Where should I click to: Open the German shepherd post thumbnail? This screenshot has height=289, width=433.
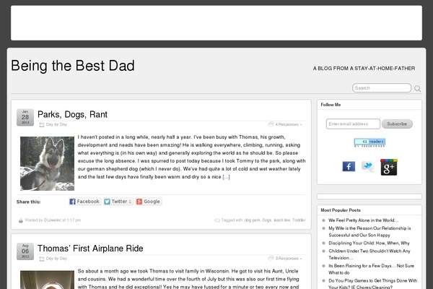[x=47, y=163]
